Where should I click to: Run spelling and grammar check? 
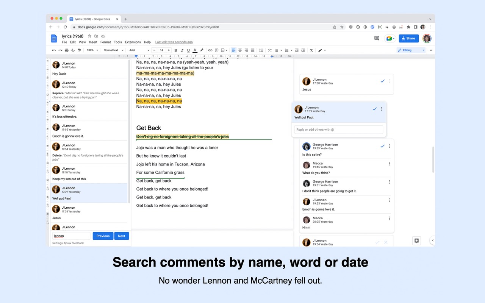[x=73, y=50]
